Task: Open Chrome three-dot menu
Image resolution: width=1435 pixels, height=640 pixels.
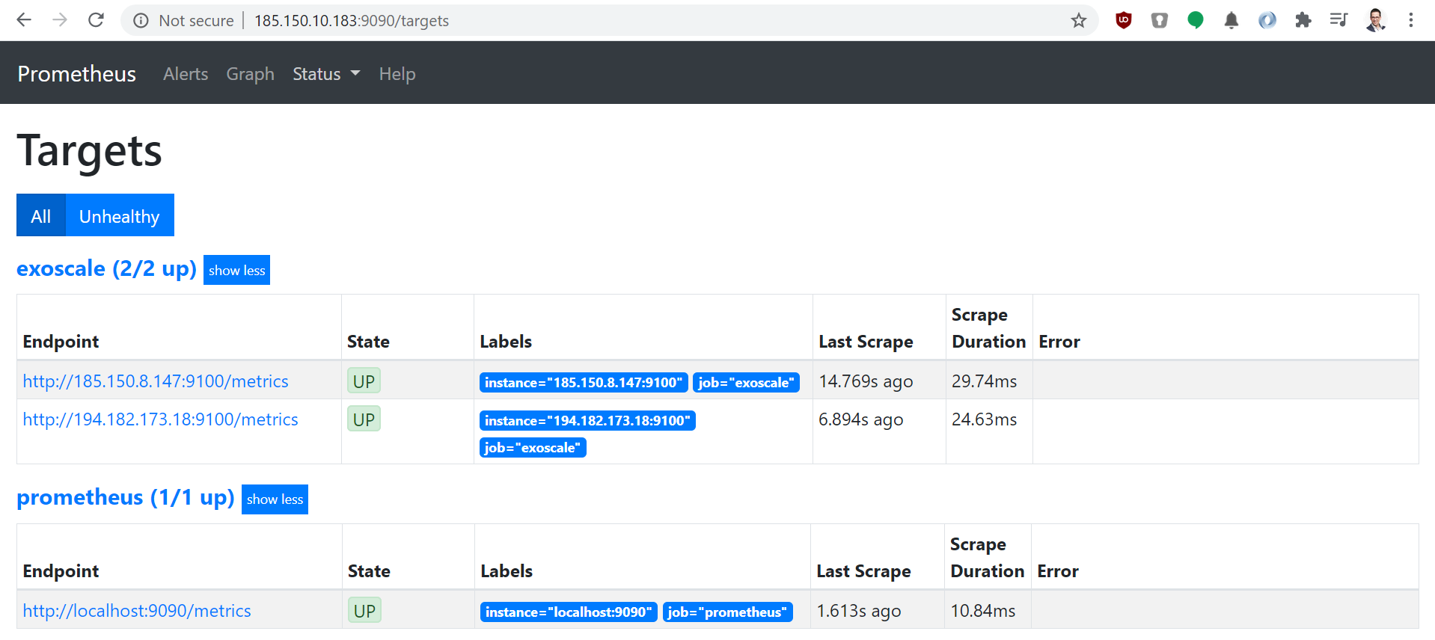Action: (x=1410, y=20)
